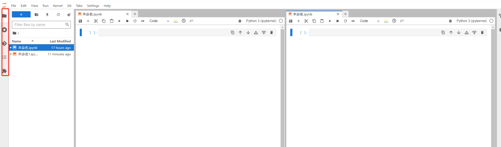Run the selected cell in left notebook
501x147 pixels.
(119, 21)
